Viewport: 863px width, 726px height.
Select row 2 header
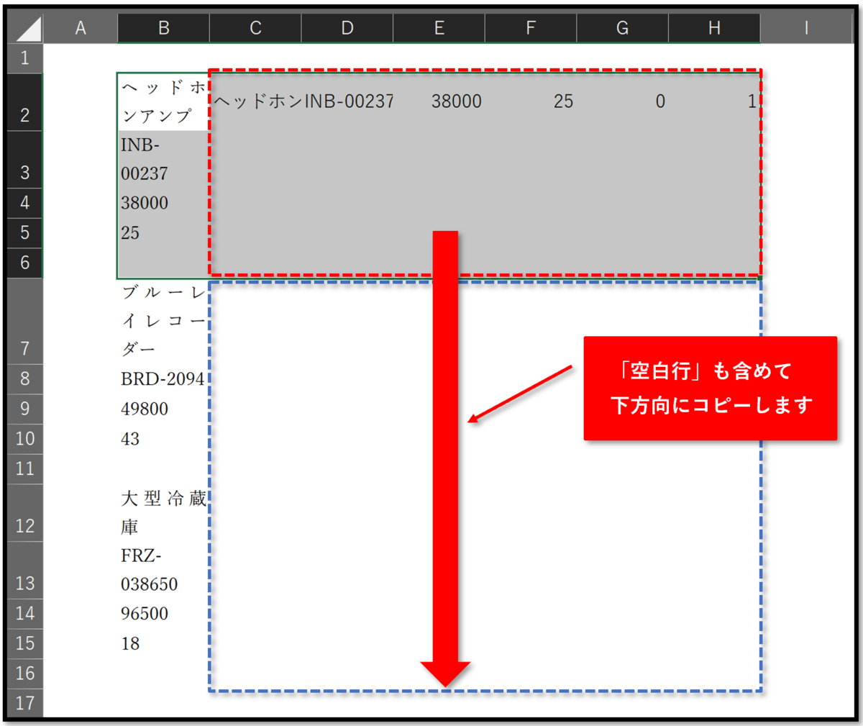tap(24, 101)
